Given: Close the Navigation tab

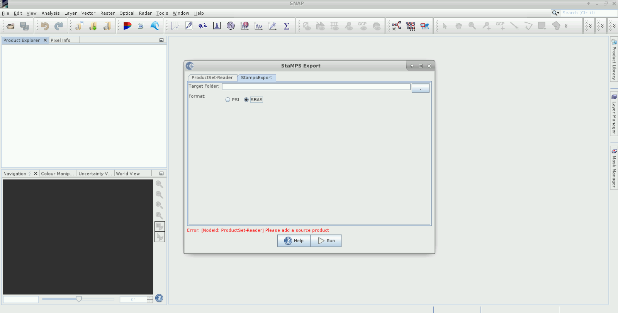Looking at the screenshot, I should point(36,174).
